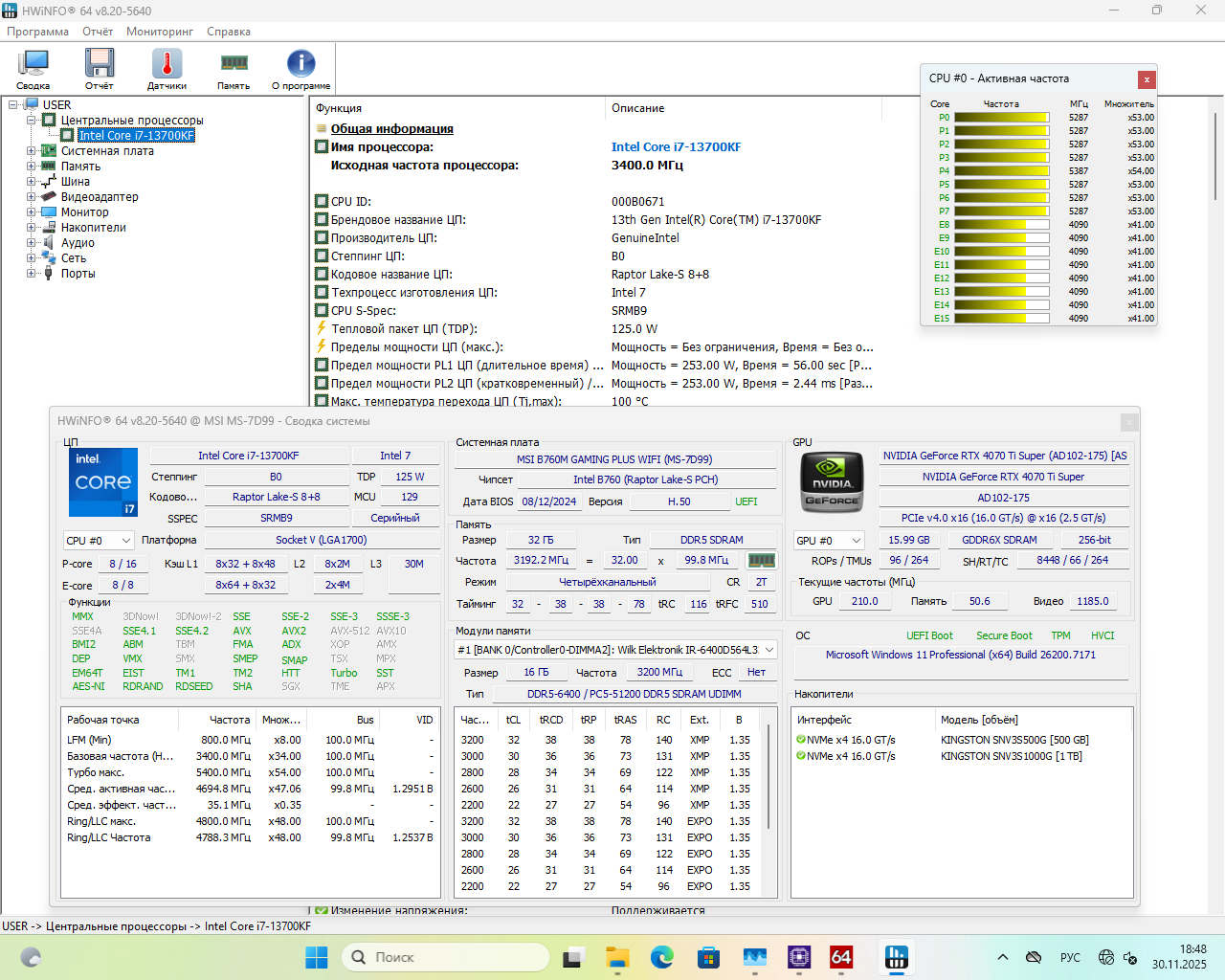
Task: Click the TPM label in the ОС section
Action: pyautogui.click(x=1060, y=635)
